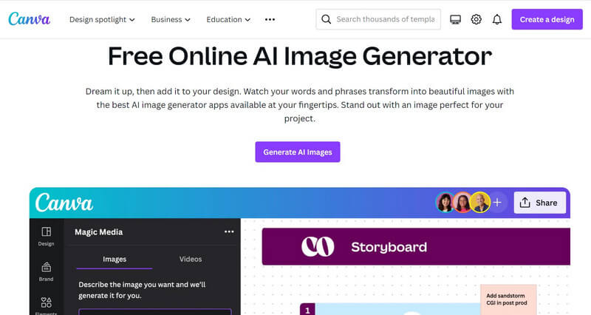Add a collaborator with the plus icon
The height and width of the screenshot is (315, 591).
[497, 203]
